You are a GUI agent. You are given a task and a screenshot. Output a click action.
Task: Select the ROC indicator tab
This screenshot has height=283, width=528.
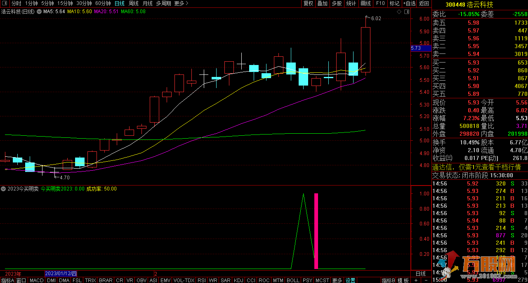point(264,280)
